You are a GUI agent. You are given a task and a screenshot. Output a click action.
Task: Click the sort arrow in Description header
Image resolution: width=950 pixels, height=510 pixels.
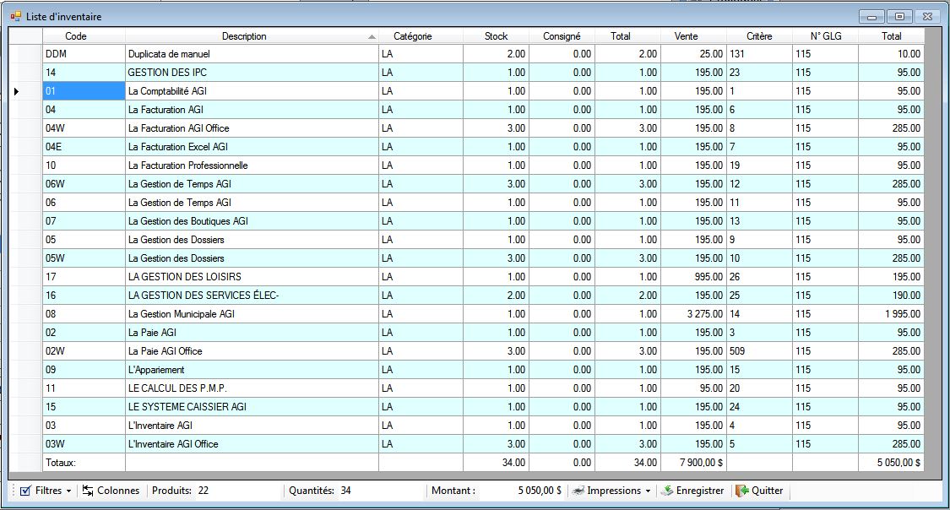pos(372,37)
